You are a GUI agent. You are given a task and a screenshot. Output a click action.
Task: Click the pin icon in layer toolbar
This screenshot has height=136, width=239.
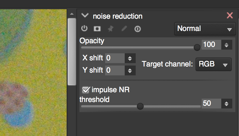pos(111,28)
